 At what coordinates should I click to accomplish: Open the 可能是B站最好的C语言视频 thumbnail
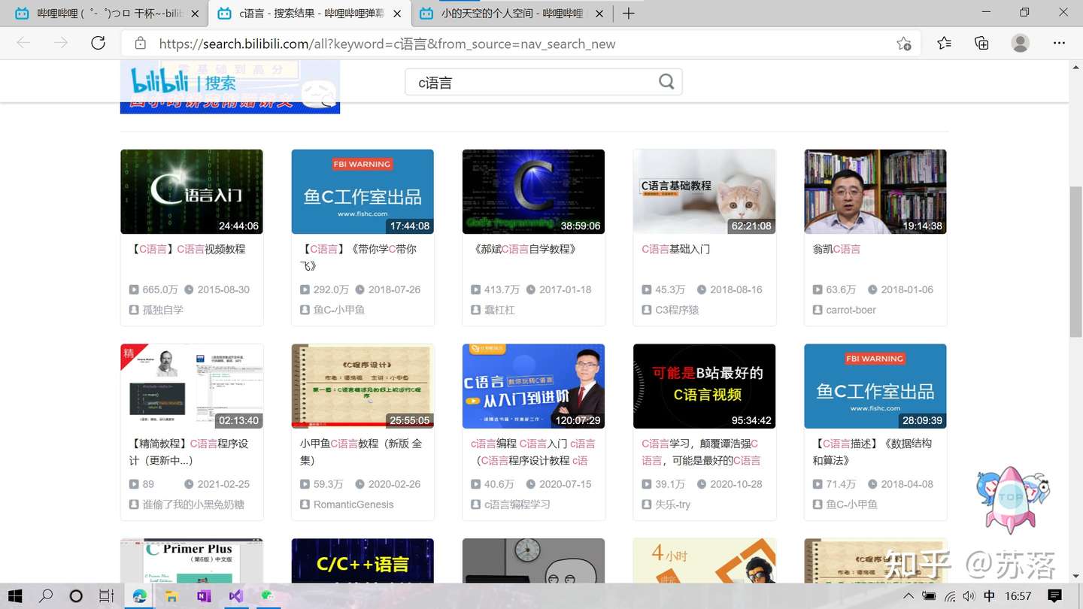704,386
